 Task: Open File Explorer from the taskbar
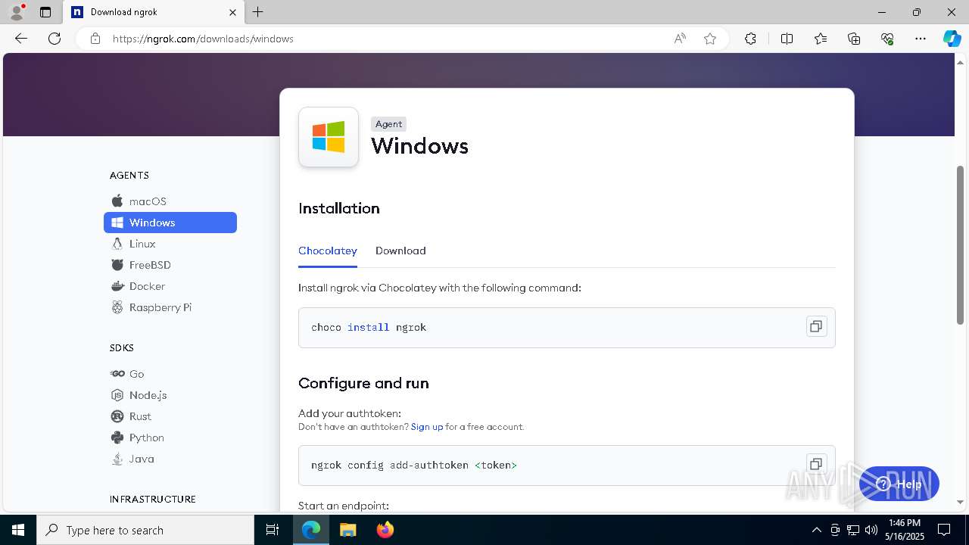347,530
